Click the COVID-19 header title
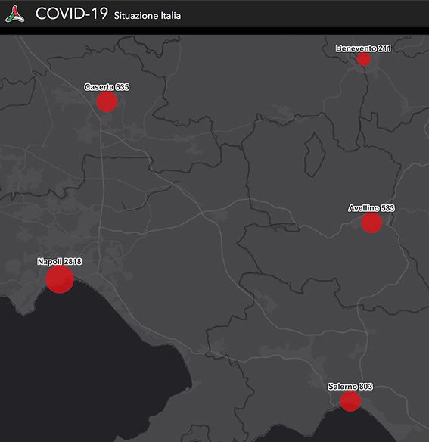This screenshot has width=429, height=442. click(72, 14)
